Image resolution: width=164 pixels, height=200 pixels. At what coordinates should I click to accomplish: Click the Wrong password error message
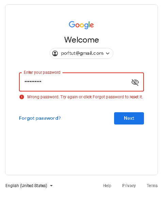tap(85, 97)
